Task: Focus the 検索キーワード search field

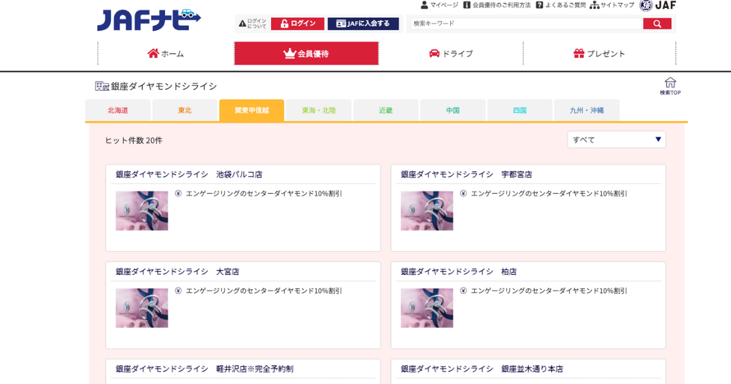Action: 527,24
